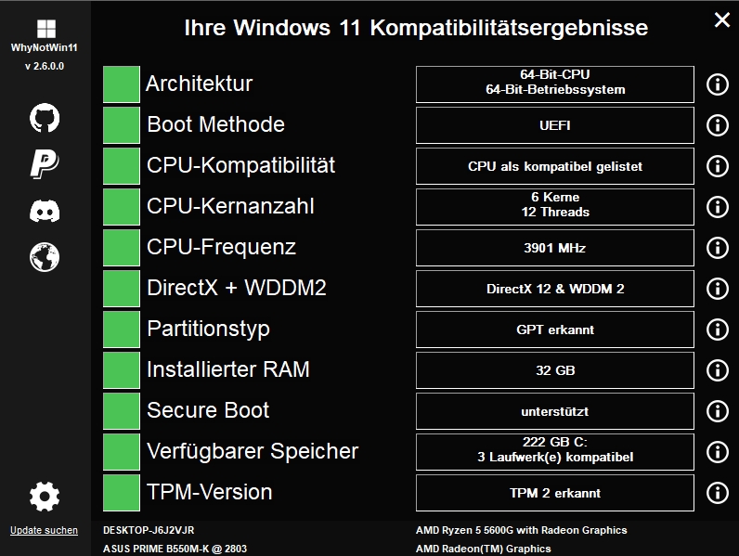The height and width of the screenshot is (556, 739).
Task: Click info icon next to Secure Boot
Action: pyautogui.click(x=717, y=411)
